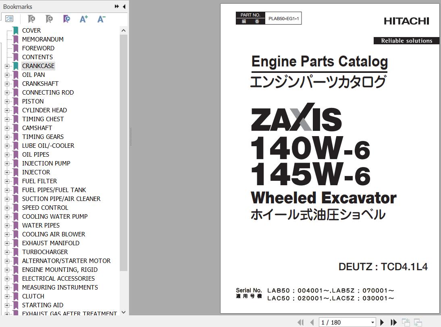Image resolution: width=441 pixels, height=327 pixels.
Task: Click the previous view icon in the status bar
Action: [406, 322]
